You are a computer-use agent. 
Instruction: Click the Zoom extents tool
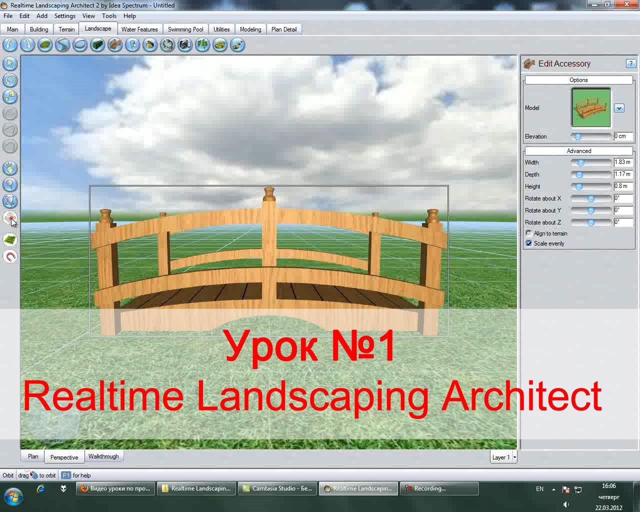pos(10,201)
